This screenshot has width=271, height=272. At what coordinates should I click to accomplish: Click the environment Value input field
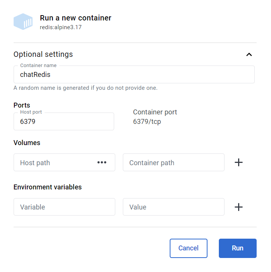(x=173, y=207)
